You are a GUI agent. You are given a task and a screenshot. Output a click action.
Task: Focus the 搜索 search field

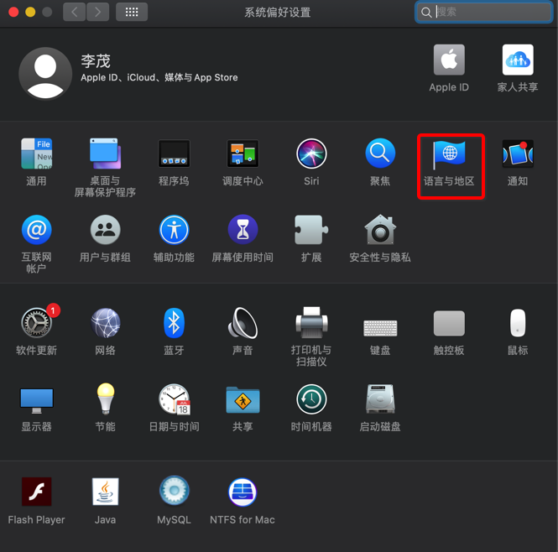click(483, 12)
